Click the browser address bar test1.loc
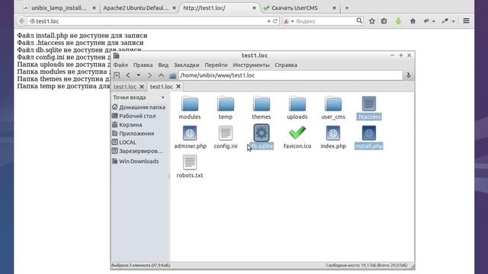Screen dimensions: 488x274 [x=146, y=21]
